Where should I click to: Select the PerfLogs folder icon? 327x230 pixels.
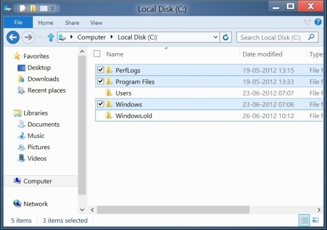pyautogui.click(x=109, y=70)
